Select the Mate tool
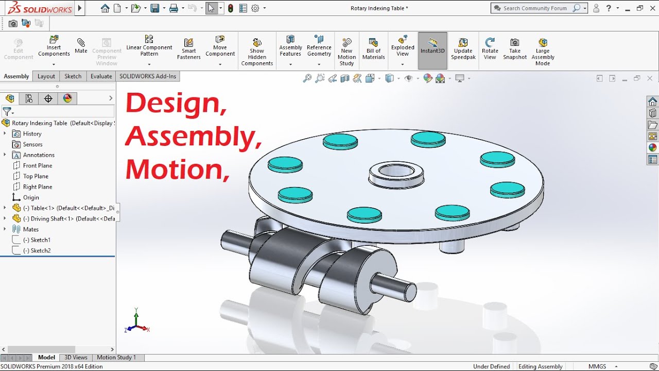This screenshot has width=659, height=371. (81, 46)
